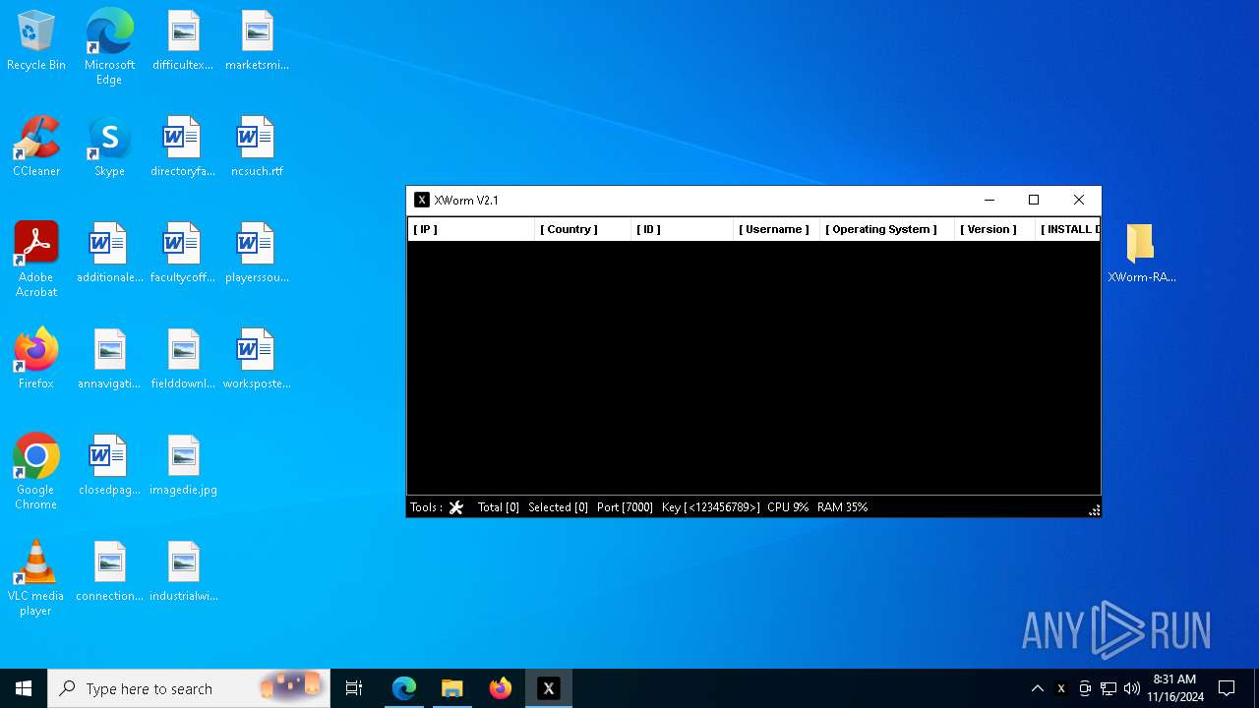Select Google Chrome desktop shortcut
The height and width of the screenshot is (708, 1259).
[36, 472]
